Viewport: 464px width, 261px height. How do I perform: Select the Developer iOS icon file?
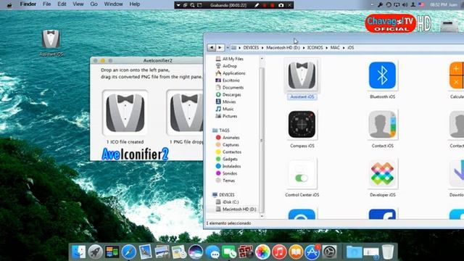pos(382,174)
